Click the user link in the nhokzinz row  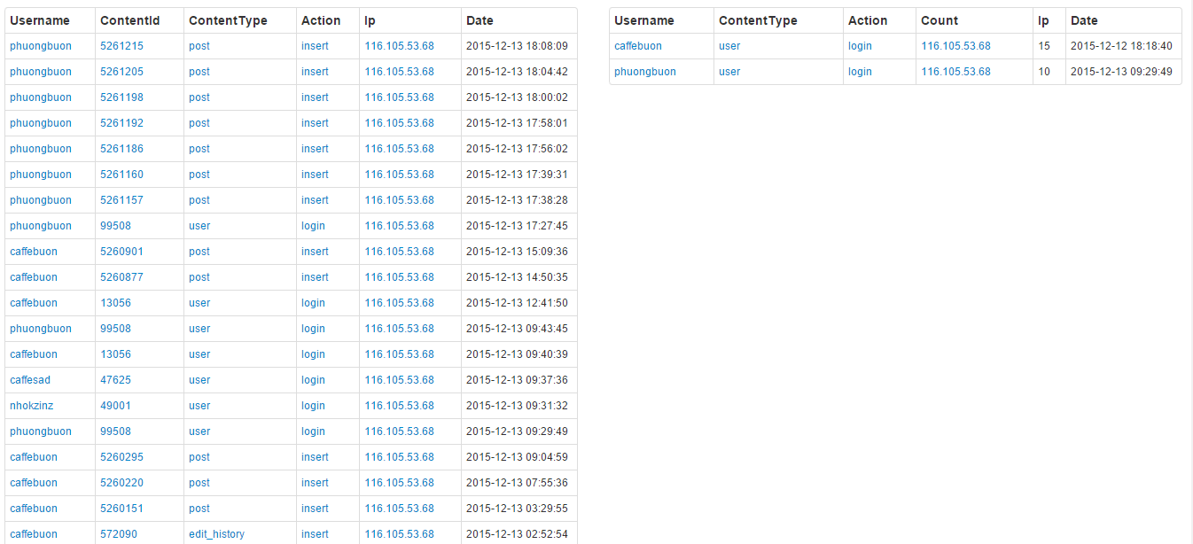tap(199, 406)
